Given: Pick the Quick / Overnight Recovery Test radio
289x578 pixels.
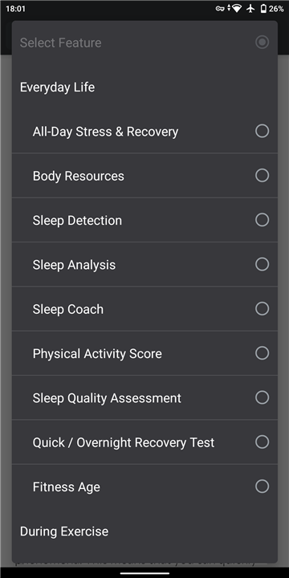Looking at the screenshot, I should click(262, 442).
